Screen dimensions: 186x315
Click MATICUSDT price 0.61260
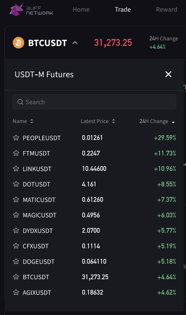[x=93, y=199]
